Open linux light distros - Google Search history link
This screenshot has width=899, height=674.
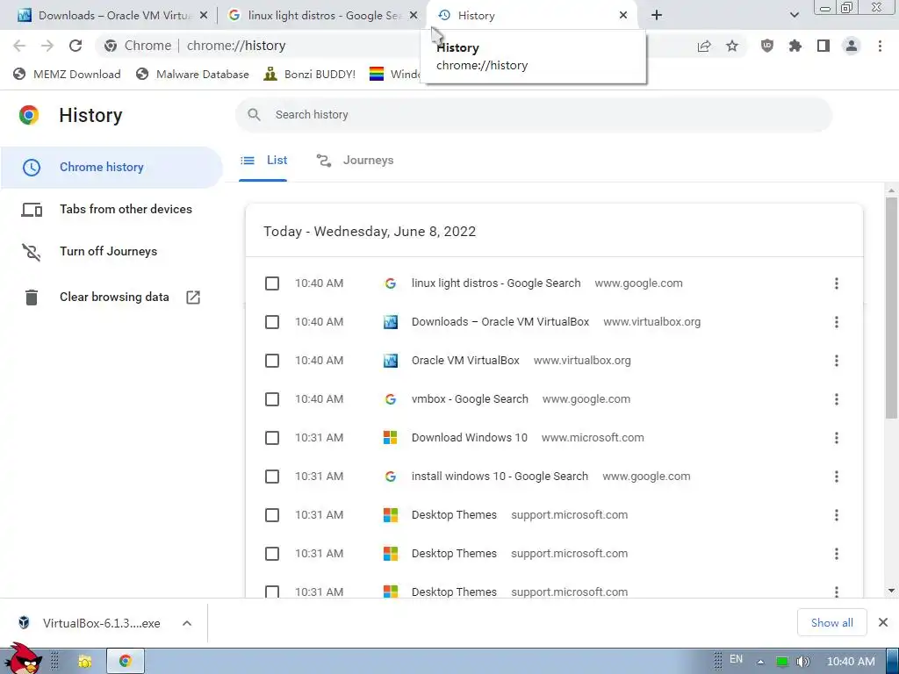(496, 283)
